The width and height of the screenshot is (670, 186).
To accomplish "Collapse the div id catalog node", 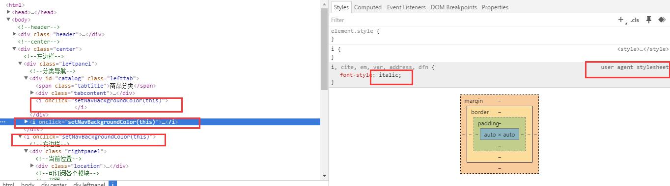I will pos(27,78).
